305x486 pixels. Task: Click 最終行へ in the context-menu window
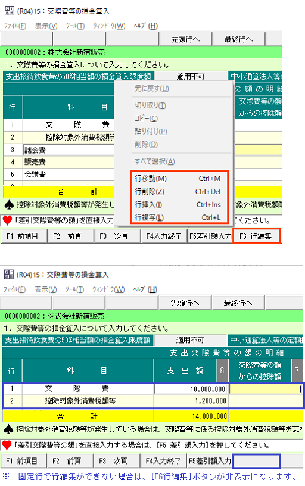[238, 39]
